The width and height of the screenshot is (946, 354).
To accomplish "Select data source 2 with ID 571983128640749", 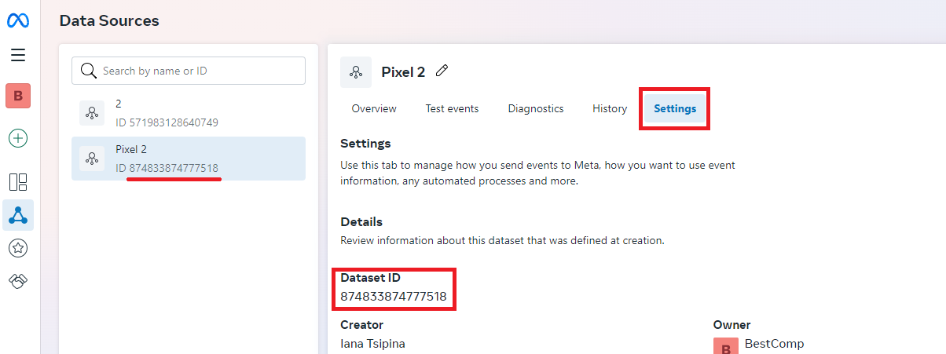I will (189, 113).
